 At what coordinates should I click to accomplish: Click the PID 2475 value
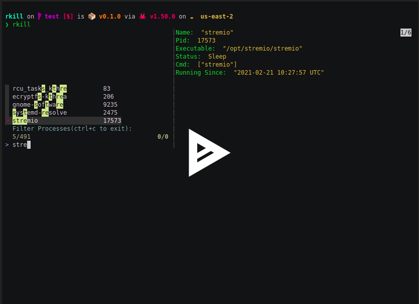point(110,113)
